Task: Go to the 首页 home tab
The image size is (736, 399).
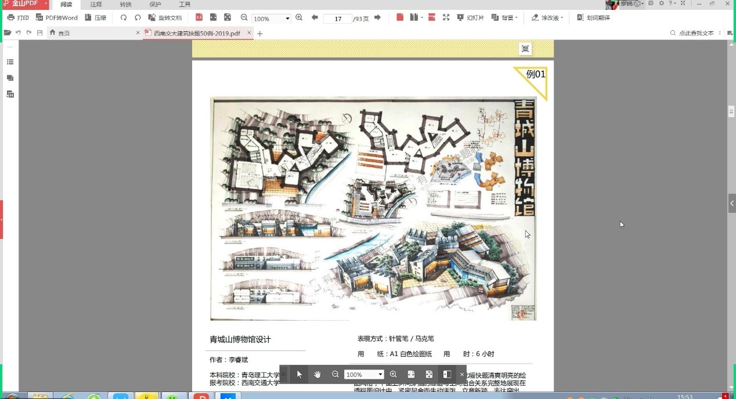Action: 60,33
